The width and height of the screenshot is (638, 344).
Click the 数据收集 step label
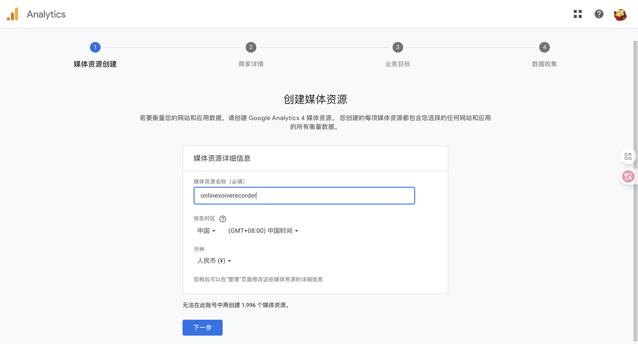tap(544, 64)
